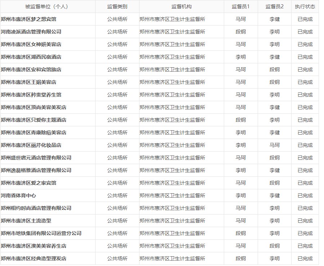Click 段钢 in 爱之家宾馆 row

click(x=274, y=183)
